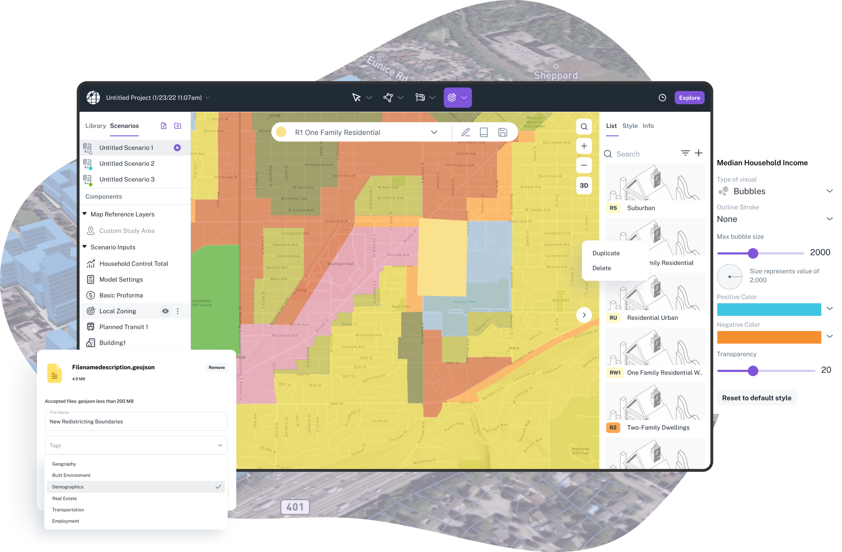
Task: Select the Transportation tag option
Action: 68,510
